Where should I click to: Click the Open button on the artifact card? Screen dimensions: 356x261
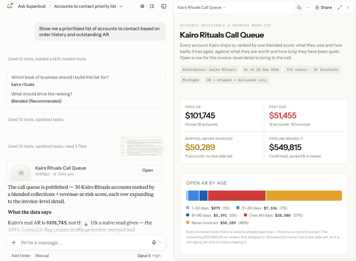(147, 170)
